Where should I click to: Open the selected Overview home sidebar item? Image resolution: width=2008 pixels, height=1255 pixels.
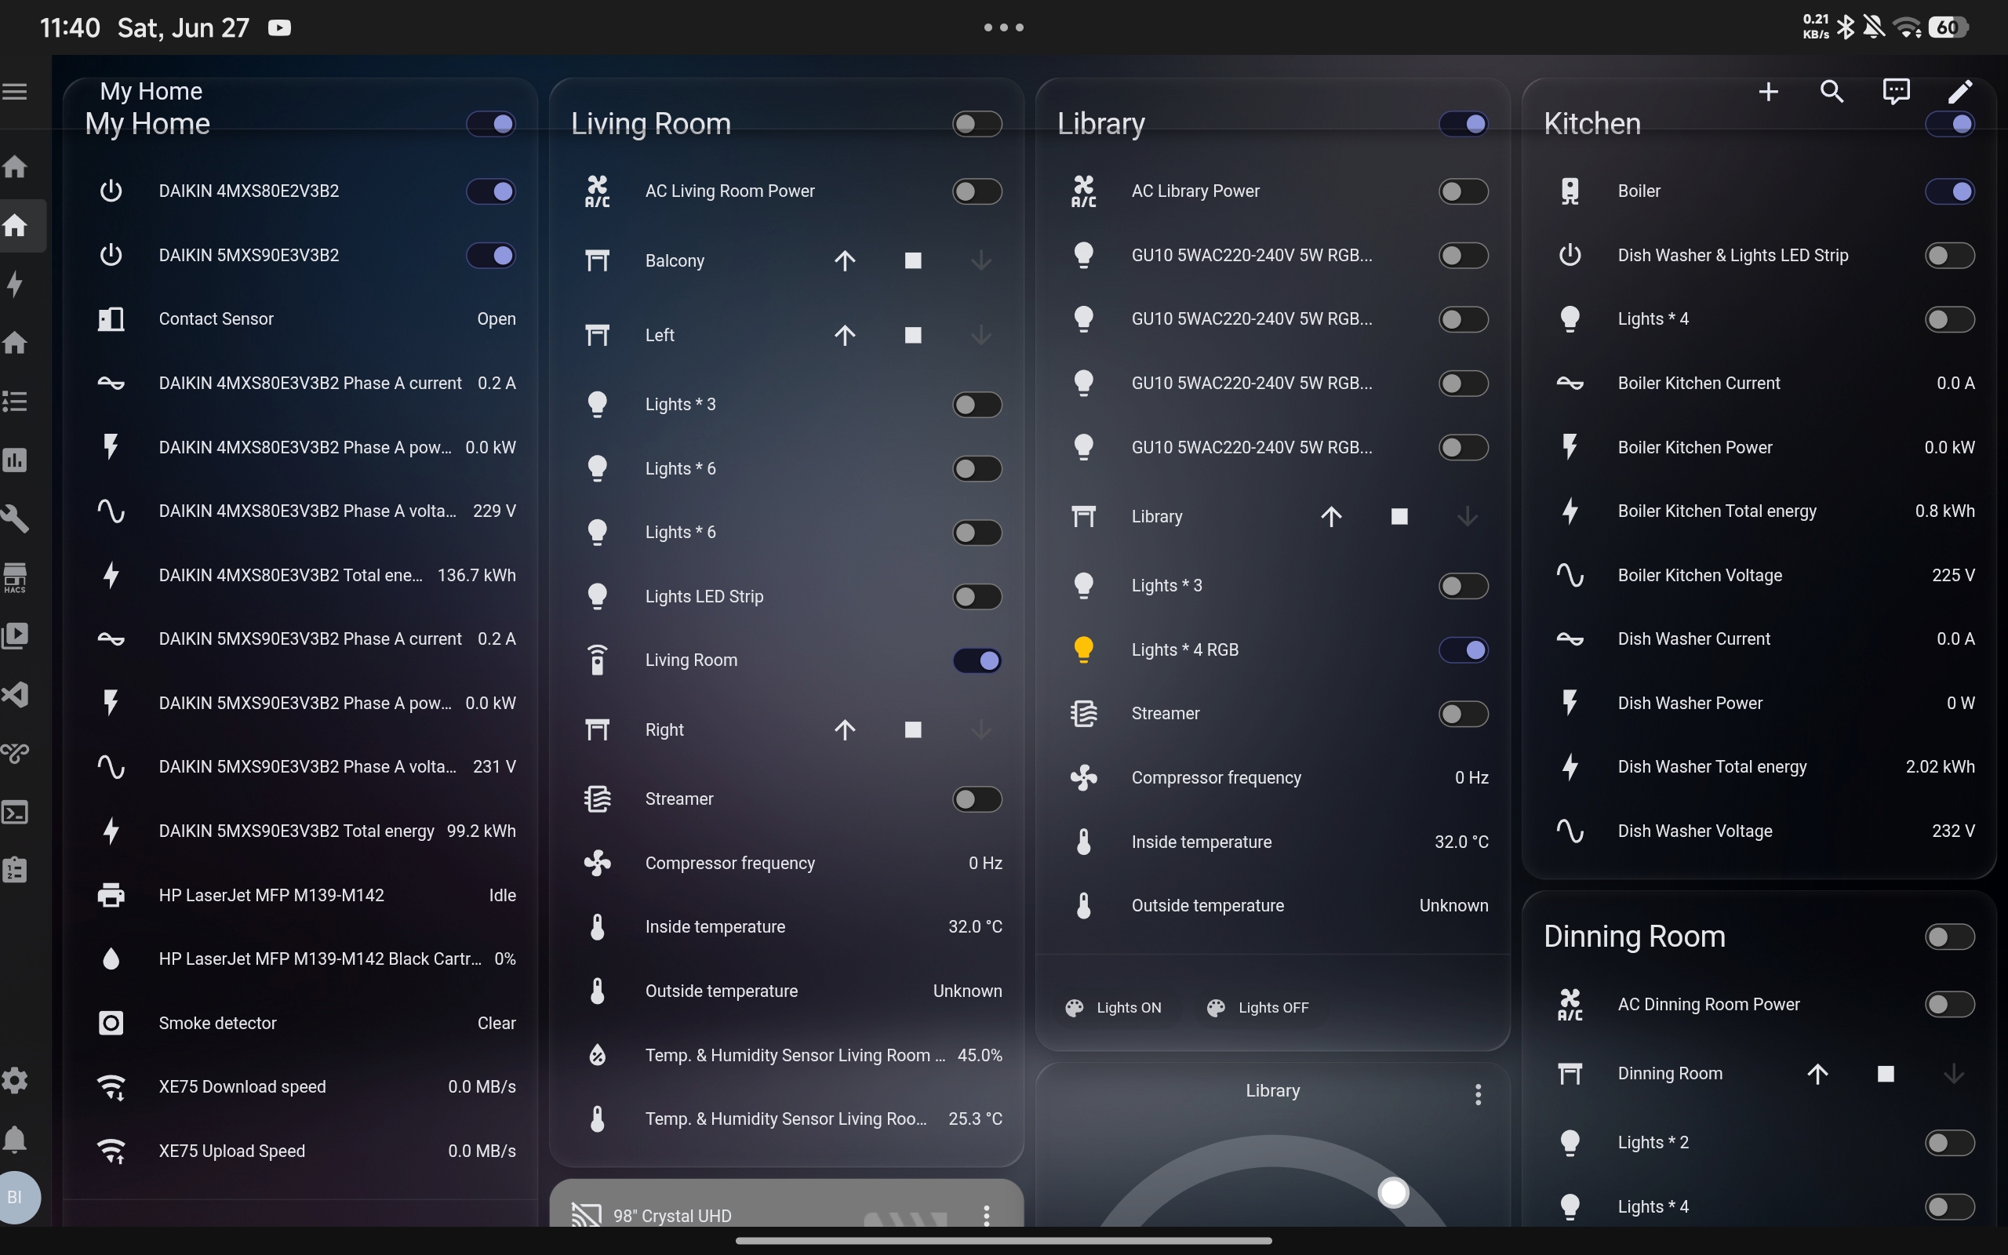click(x=15, y=225)
